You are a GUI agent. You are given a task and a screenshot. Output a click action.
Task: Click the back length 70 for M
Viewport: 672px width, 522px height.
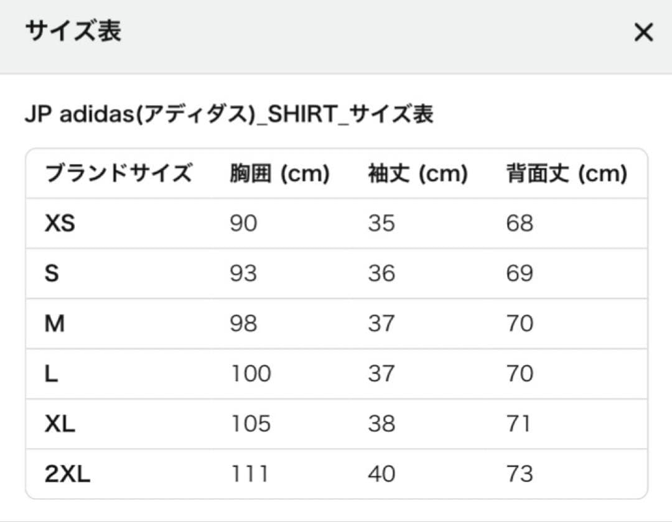520,323
